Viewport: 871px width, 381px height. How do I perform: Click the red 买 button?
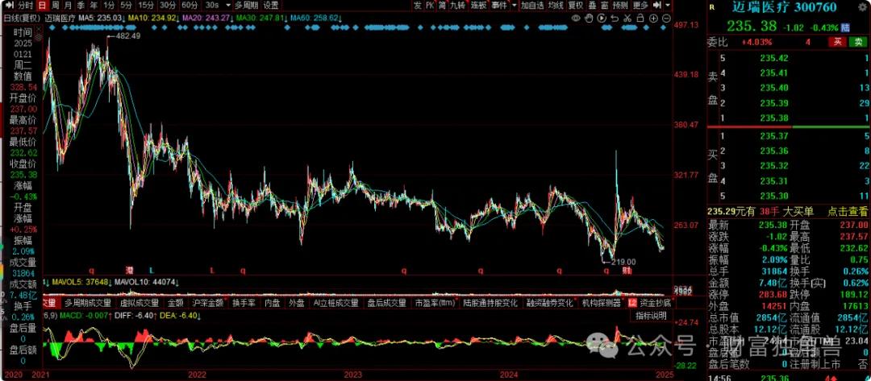tap(838, 42)
